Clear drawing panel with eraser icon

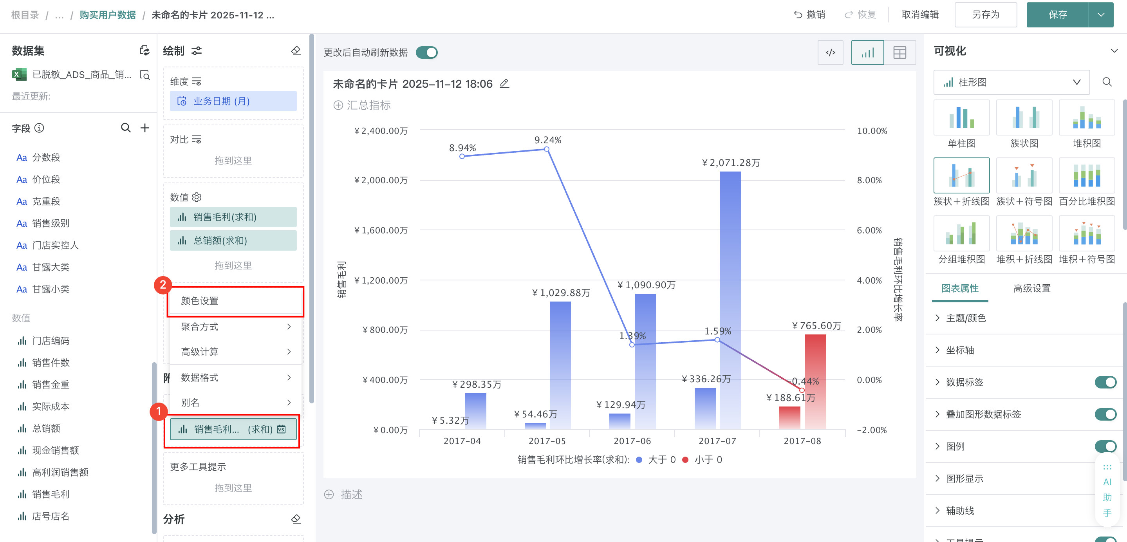tap(296, 51)
